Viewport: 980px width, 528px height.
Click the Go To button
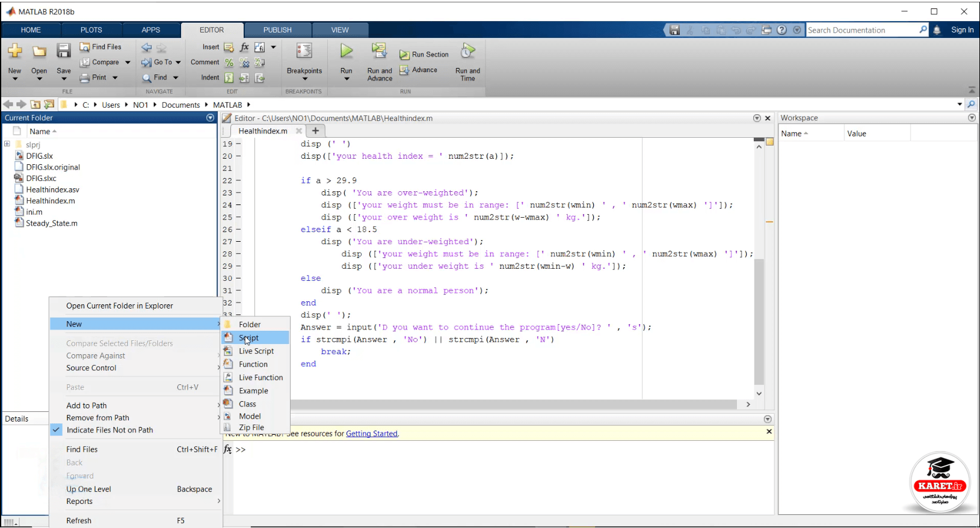point(157,62)
